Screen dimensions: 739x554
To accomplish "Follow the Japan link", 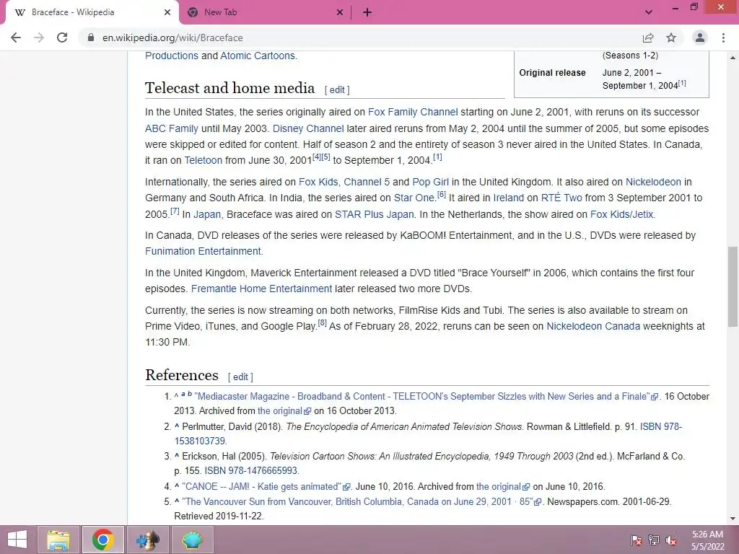I will point(207,214).
